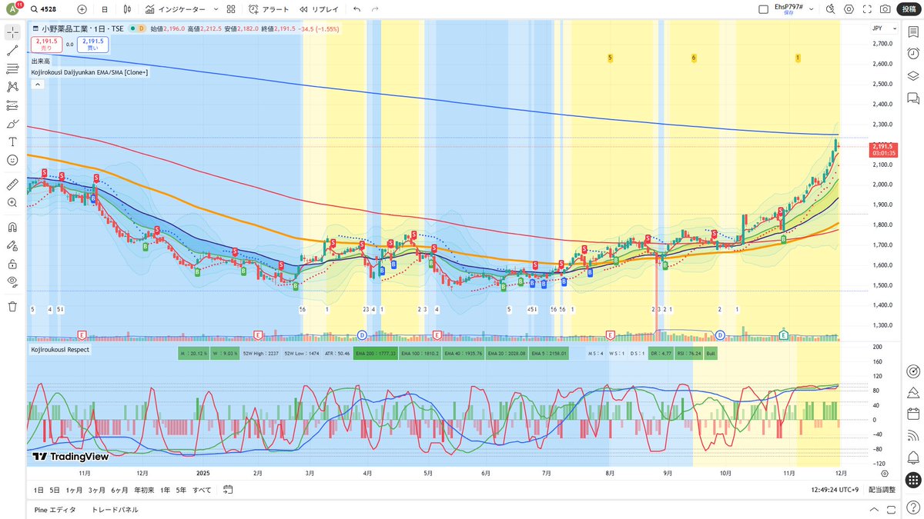
Task: Add a symbol to compare with the plus icon
Action: click(x=82, y=9)
